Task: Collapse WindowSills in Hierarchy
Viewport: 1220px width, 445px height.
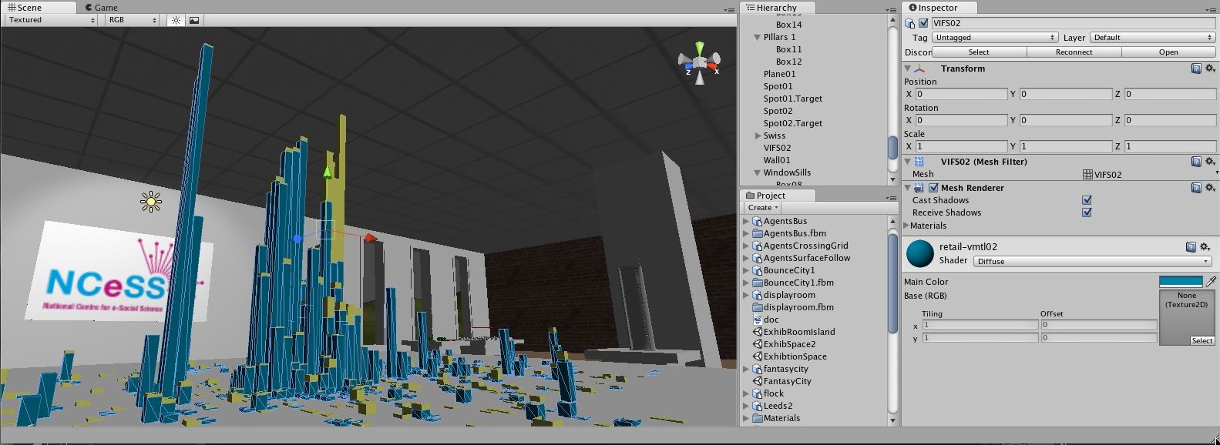Action: click(x=758, y=172)
